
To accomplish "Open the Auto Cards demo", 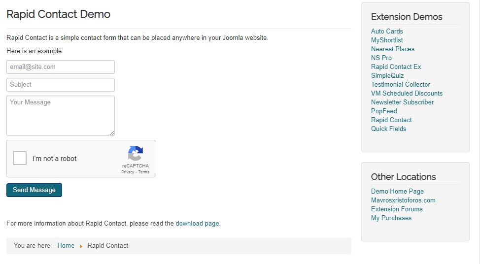I will (x=387, y=31).
